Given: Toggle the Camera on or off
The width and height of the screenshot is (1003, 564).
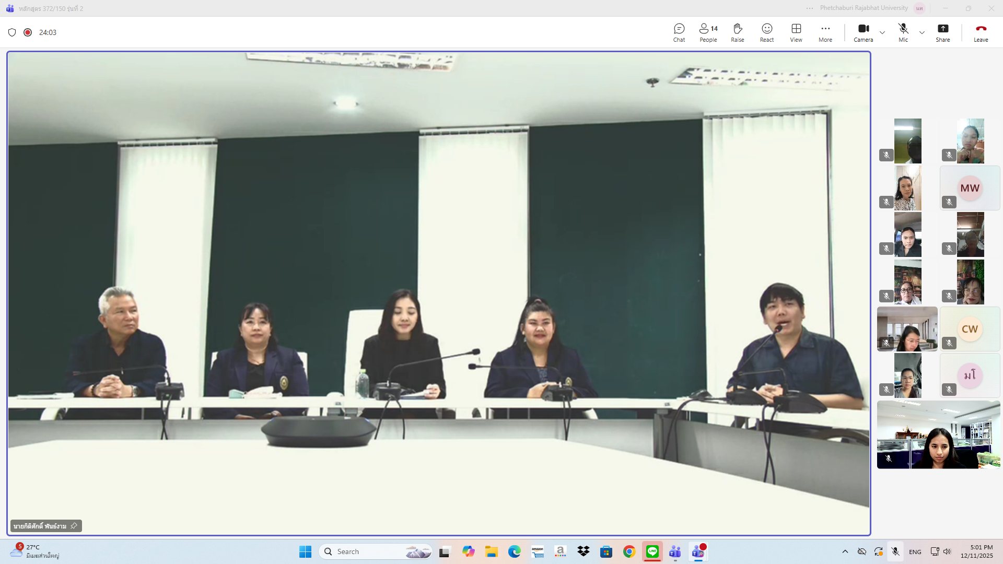Looking at the screenshot, I should pos(863,32).
